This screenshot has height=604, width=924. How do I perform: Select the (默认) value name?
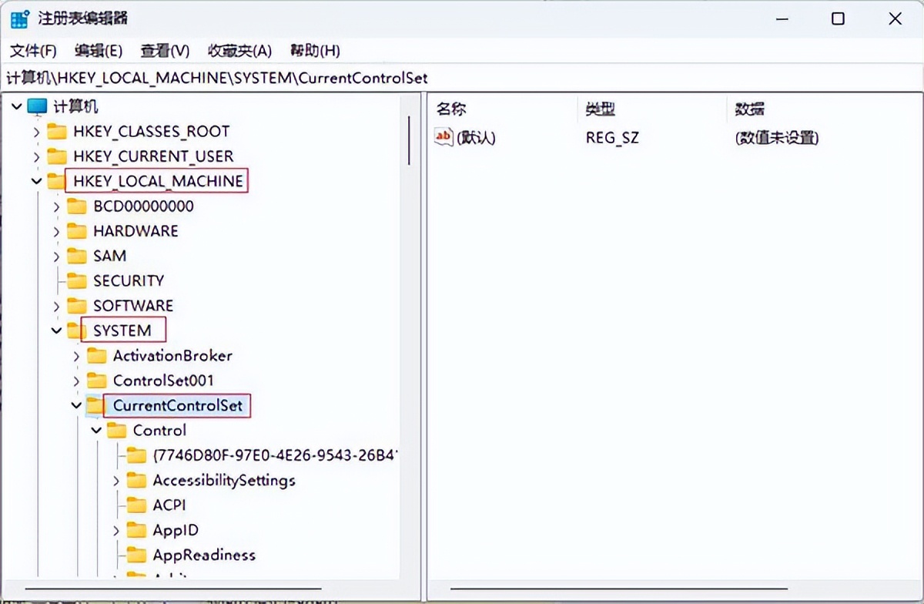point(476,138)
